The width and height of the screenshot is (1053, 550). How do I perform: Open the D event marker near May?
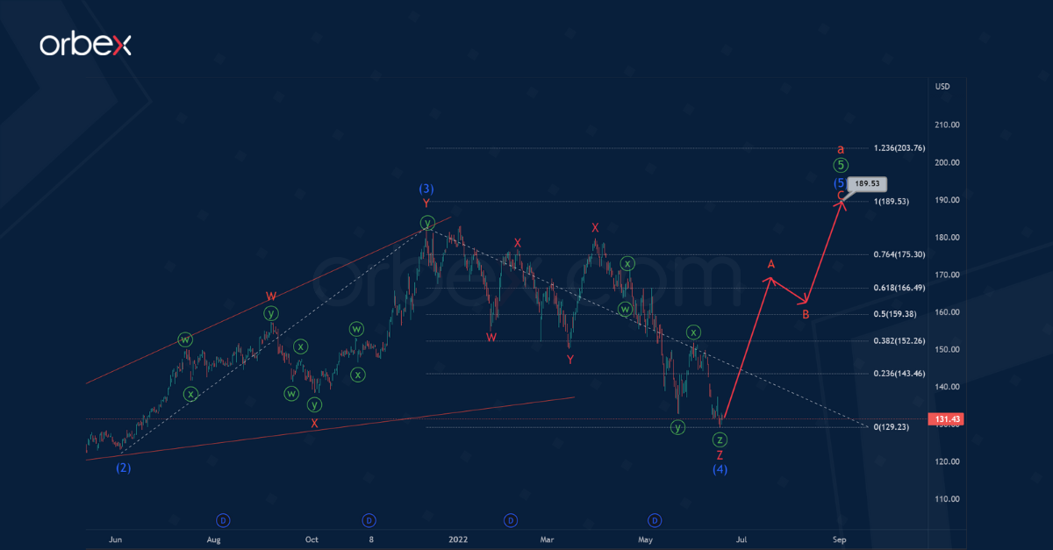pos(655,520)
